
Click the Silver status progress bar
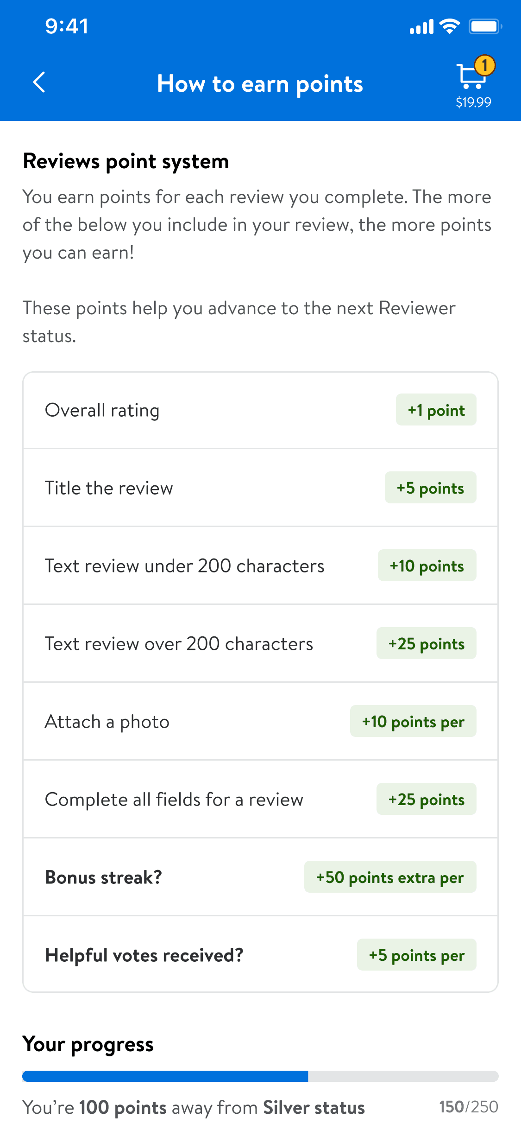260,1076
